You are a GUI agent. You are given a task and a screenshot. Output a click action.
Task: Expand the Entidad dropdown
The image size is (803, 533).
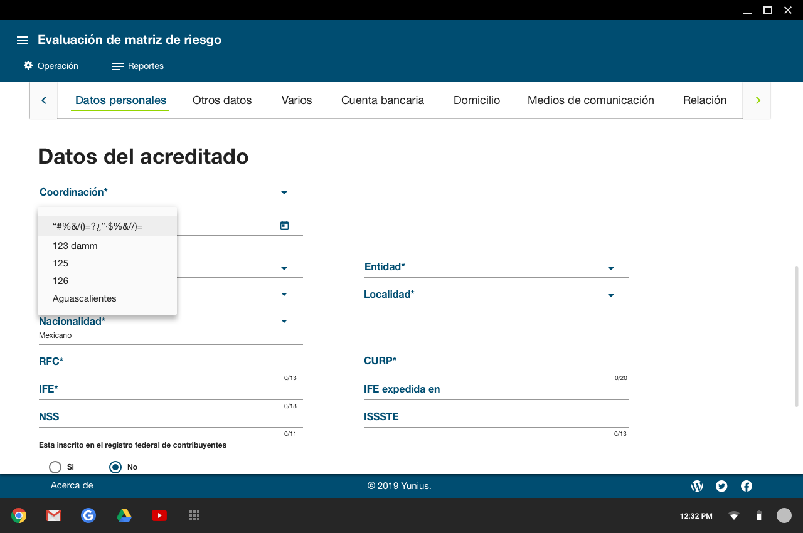pos(610,268)
